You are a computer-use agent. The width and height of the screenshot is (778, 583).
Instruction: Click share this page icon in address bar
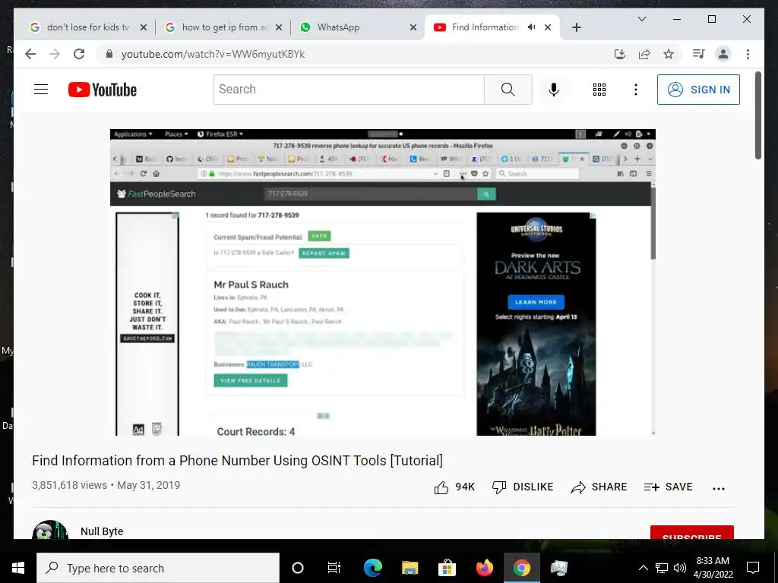click(x=644, y=54)
